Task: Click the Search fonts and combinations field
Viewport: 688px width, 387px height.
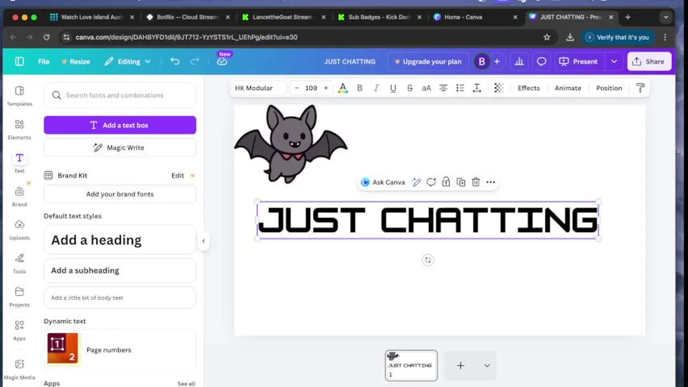Action: tap(120, 95)
